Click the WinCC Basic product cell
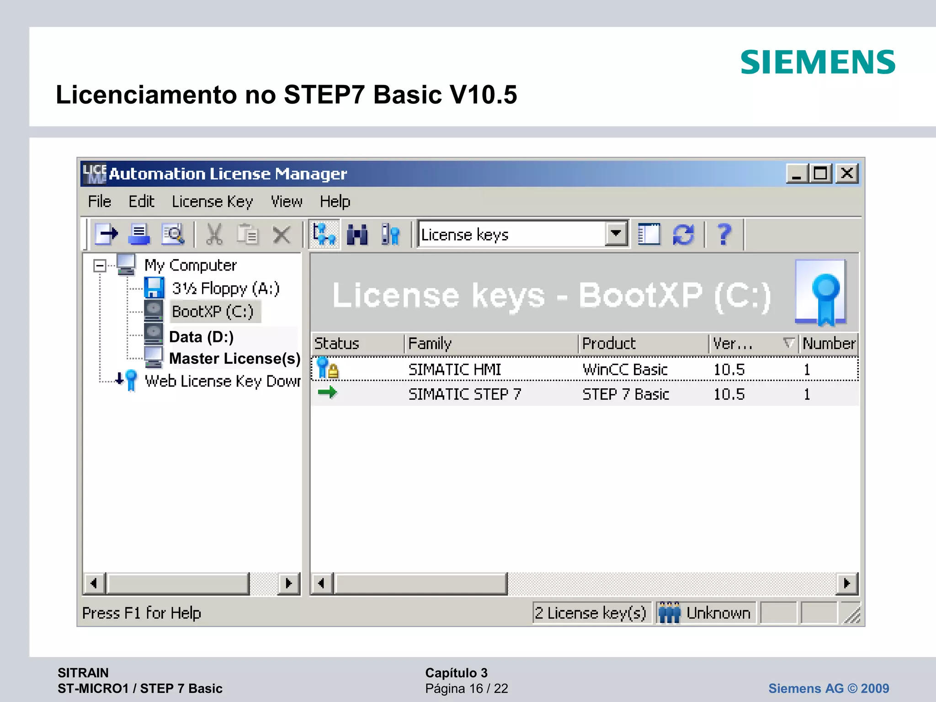The width and height of the screenshot is (936, 702). tap(625, 369)
